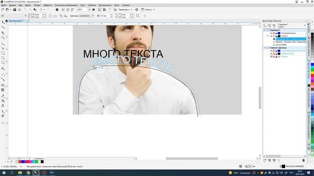Select portrait page orientation

[x=50, y=16]
